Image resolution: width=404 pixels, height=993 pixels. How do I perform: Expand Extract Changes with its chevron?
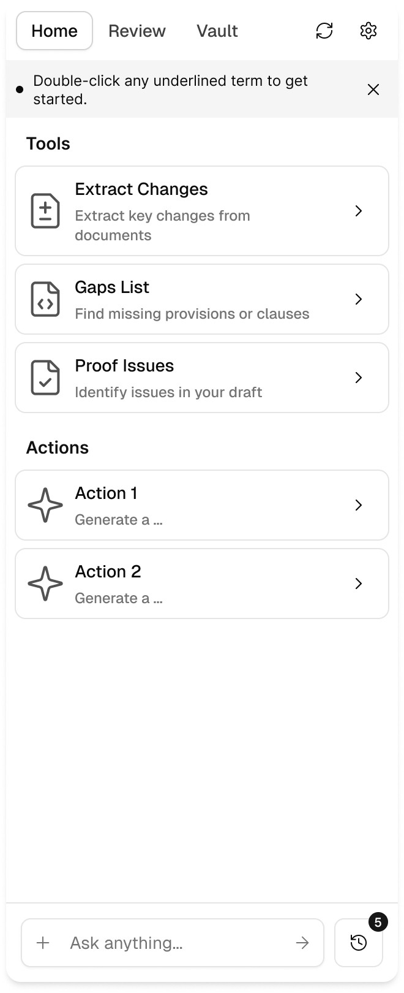click(x=359, y=211)
